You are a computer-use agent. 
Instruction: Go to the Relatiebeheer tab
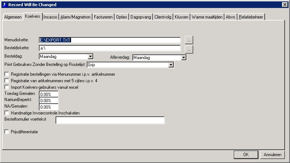(x=251, y=17)
